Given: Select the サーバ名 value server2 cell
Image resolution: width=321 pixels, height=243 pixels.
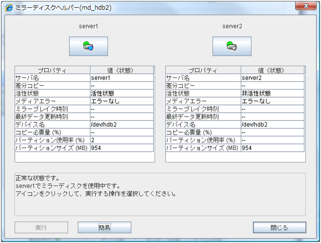Looking at the screenshot, I should [x=273, y=78].
